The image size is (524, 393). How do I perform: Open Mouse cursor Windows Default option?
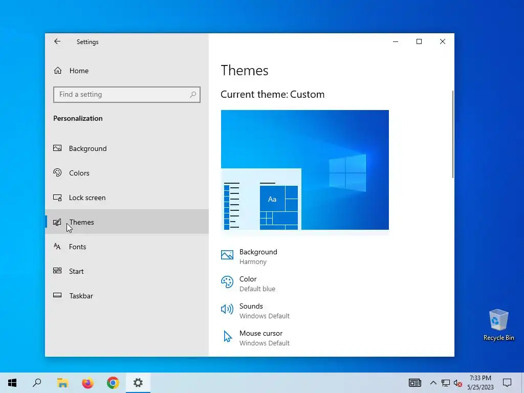coord(255,338)
